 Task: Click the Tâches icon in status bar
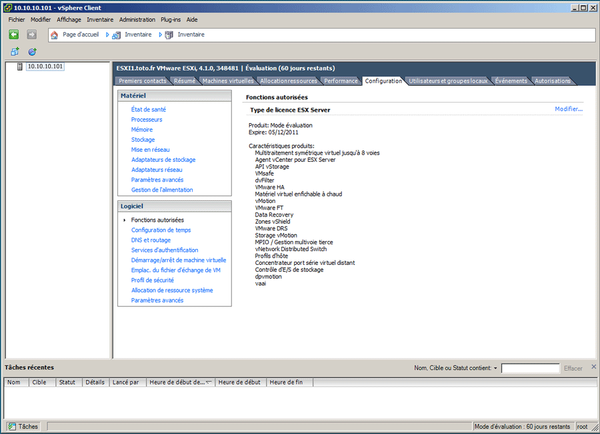(x=12, y=427)
